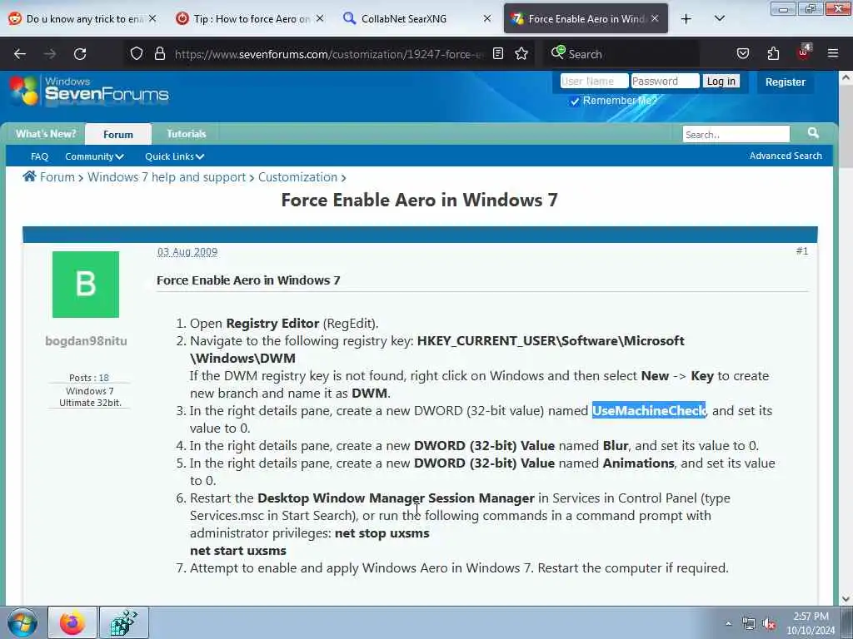Click the browser Back arrow
The height and width of the screenshot is (639, 853).
pyautogui.click(x=20, y=54)
